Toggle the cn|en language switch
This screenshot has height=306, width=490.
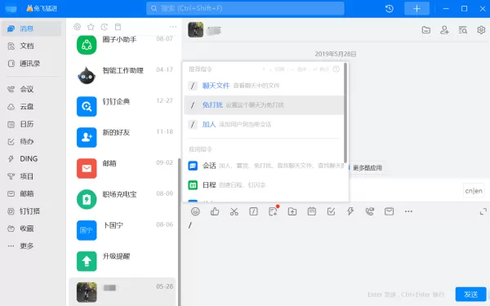pos(474,190)
